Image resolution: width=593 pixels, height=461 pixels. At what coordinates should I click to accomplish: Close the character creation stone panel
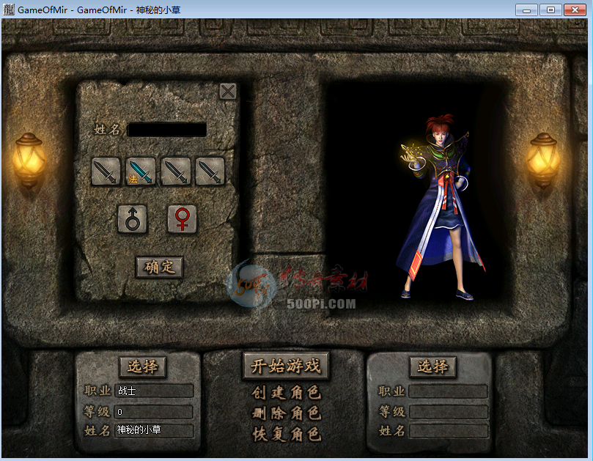click(228, 91)
